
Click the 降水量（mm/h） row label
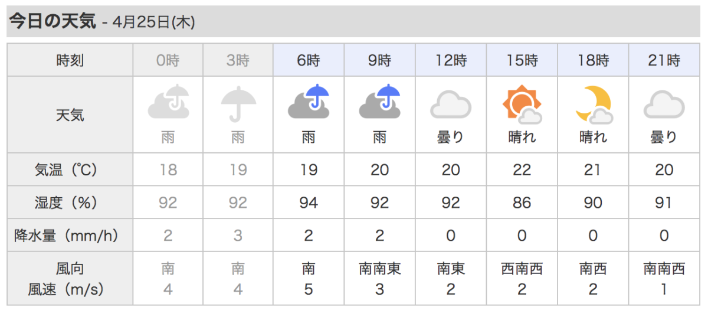pyautogui.click(x=70, y=236)
